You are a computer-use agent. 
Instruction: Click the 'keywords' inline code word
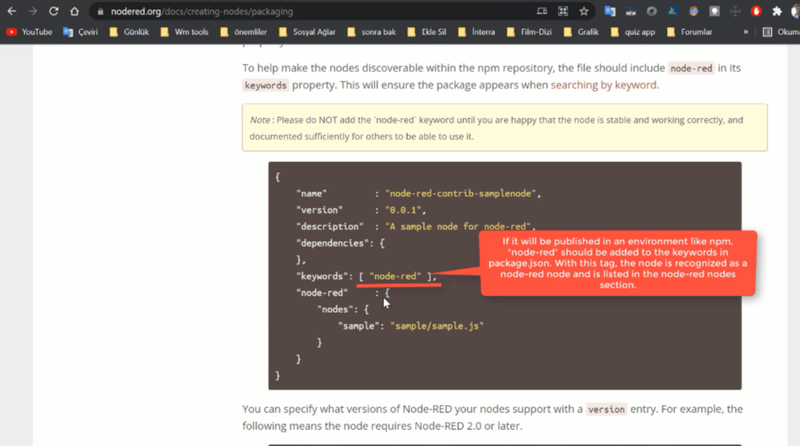(266, 85)
